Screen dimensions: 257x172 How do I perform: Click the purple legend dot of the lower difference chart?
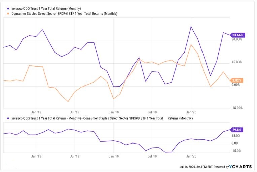(8, 118)
